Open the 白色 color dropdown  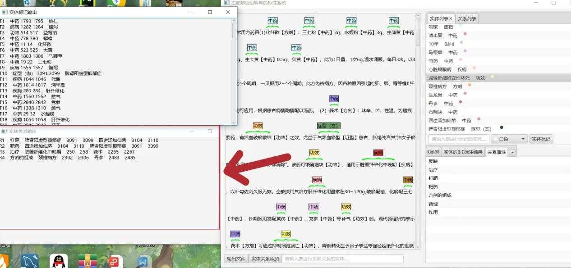(x=509, y=139)
